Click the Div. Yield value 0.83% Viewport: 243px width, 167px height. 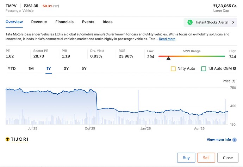(x=96, y=56)
